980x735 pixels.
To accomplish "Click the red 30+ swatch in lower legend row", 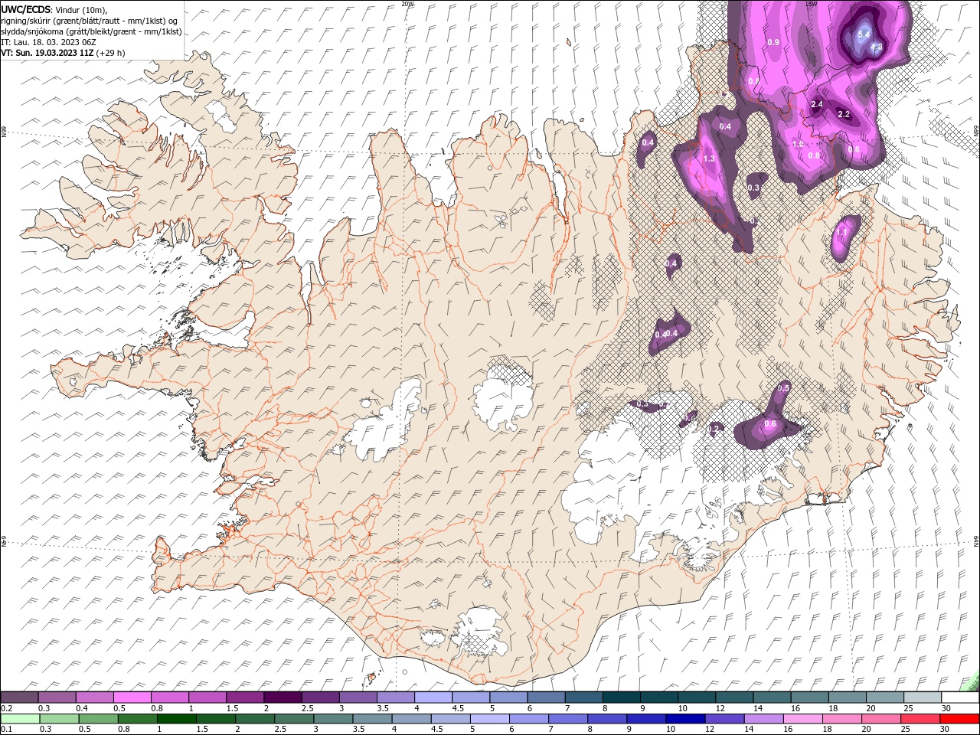I will coord(960,719).
